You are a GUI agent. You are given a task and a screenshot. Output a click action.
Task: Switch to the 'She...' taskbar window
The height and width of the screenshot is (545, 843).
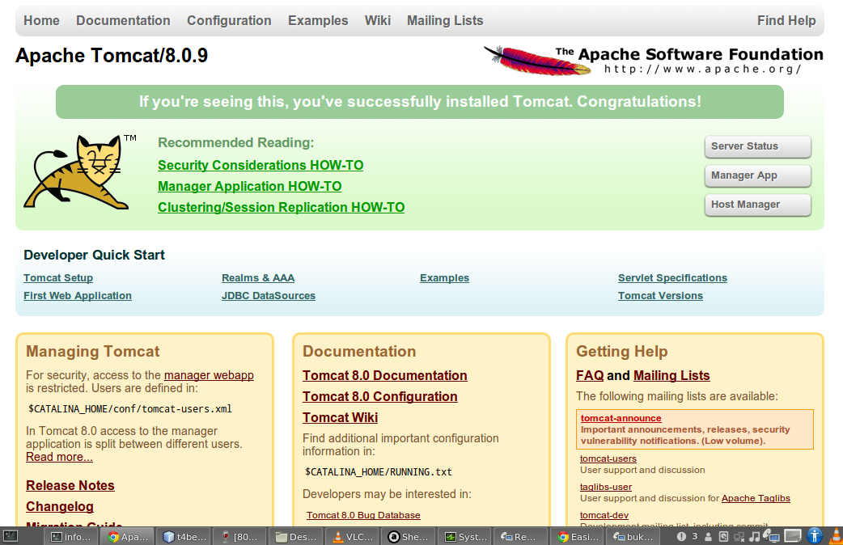coord(408,536)
